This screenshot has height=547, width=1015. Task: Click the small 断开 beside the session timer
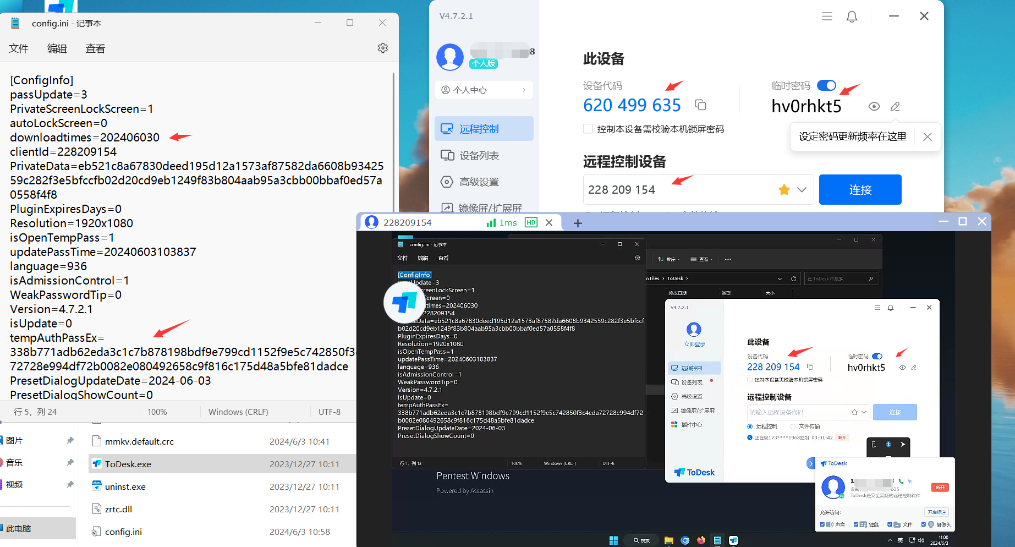(x=842, y=437)
